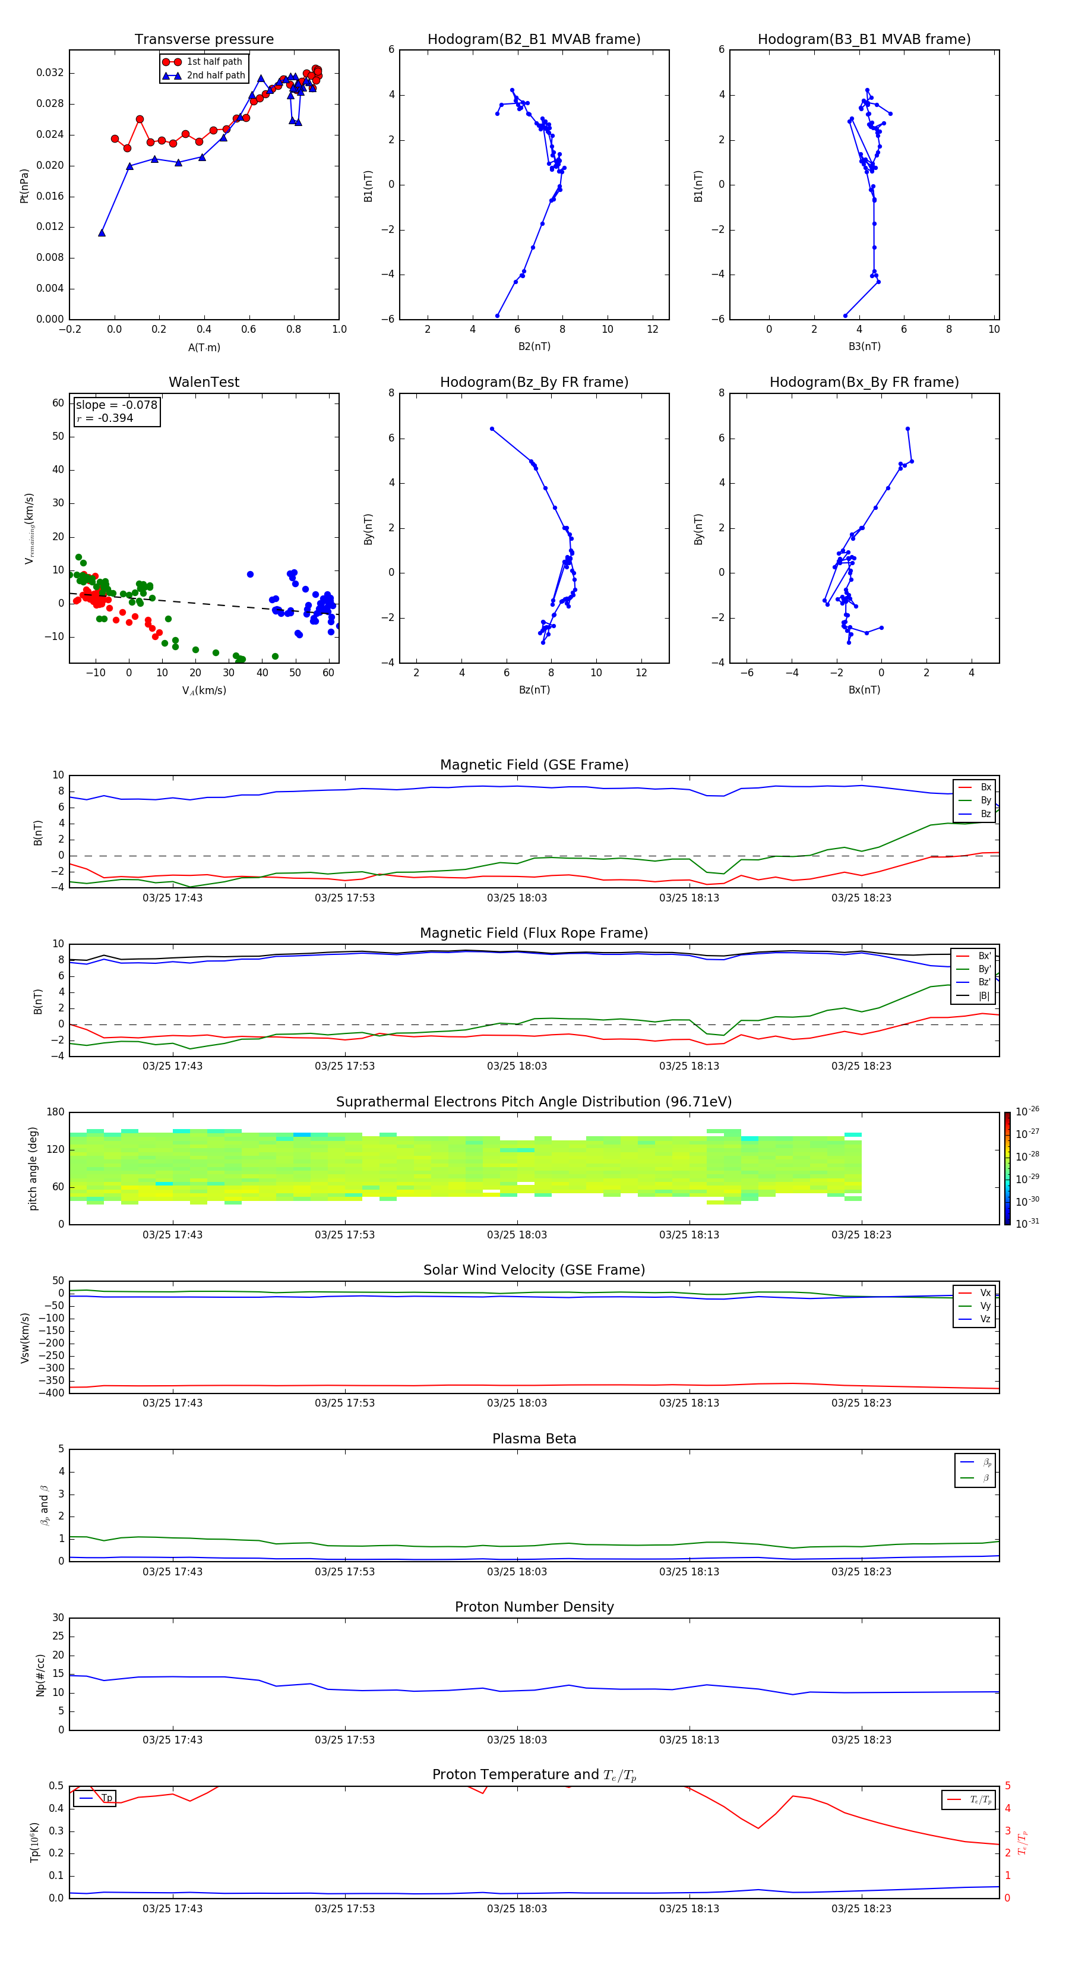Click the "βp and β" y-axis label

[x=44, y=1505]
